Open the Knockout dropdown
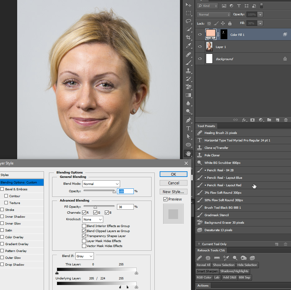Image resolution: width=291 pixels, height=290 pixels. pyautogui.click(x=93, y=219)
